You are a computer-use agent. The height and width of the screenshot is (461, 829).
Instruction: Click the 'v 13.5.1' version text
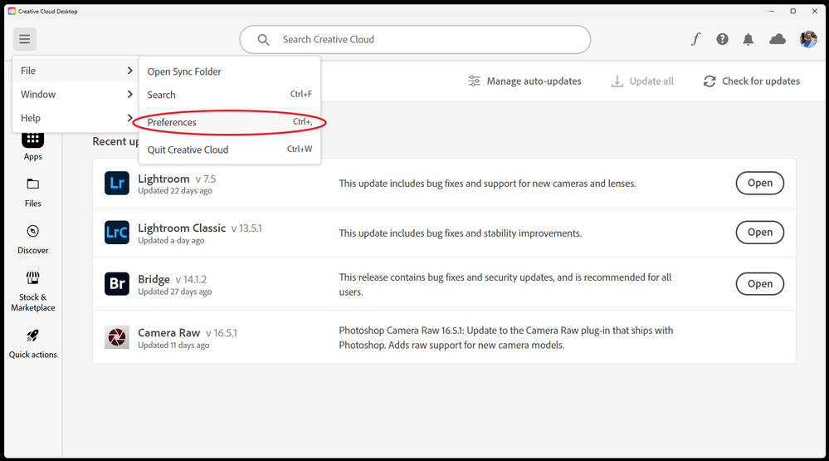pos(246,228)
